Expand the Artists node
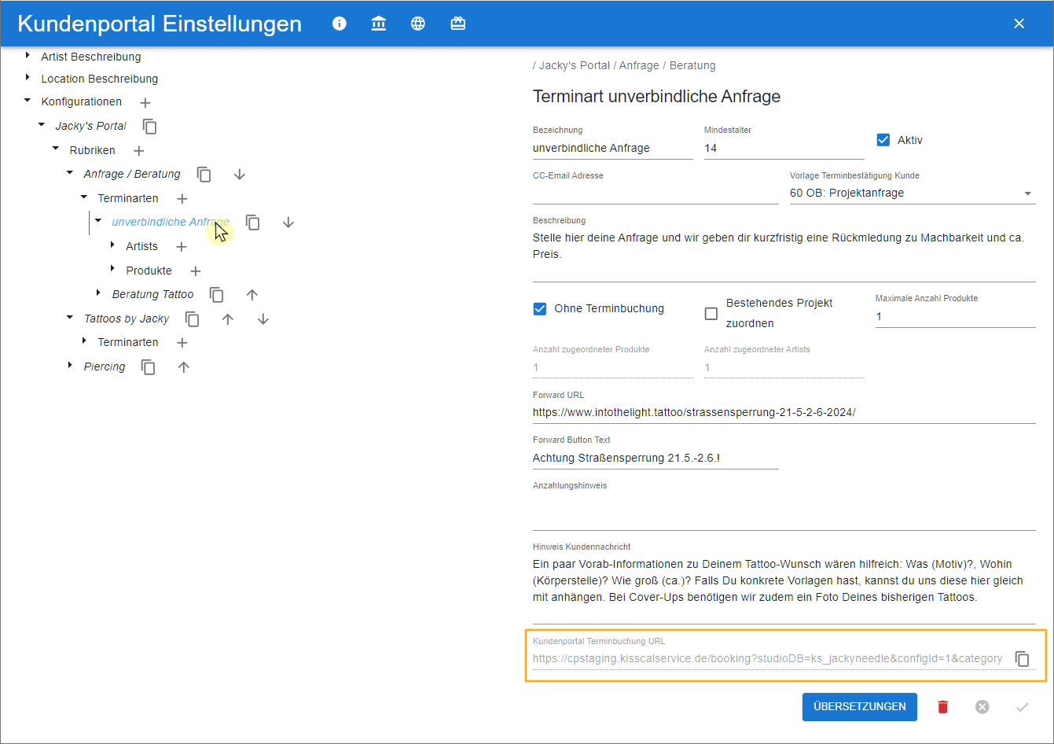This screenshot has width=1054, height=744. tap(112, 245)
